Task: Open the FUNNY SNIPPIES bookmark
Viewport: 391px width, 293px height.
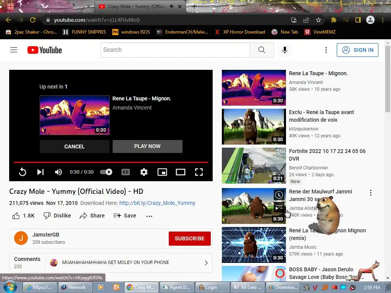Action: point(84,32)
